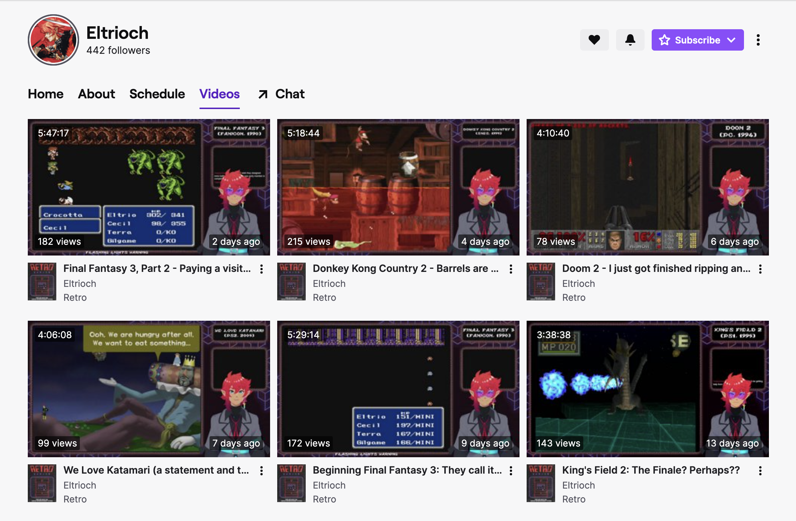Click Retro category under Final Fantasy 3 Part 2
Image resolution: width=796 pixels, height=521 pixels.
coord(75,298)
